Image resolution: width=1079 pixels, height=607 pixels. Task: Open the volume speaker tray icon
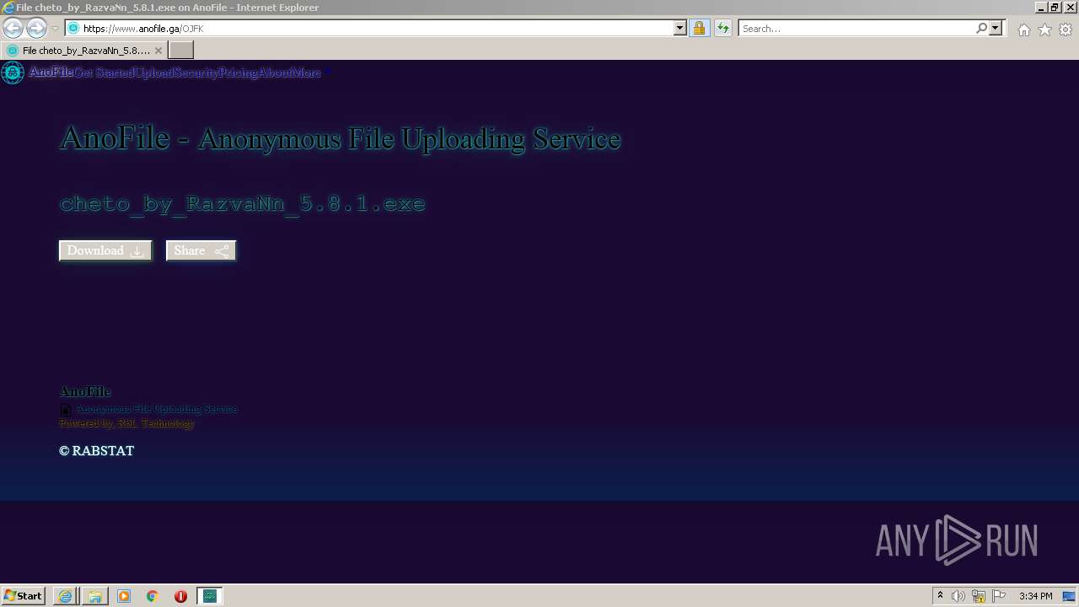pos(958,596)
